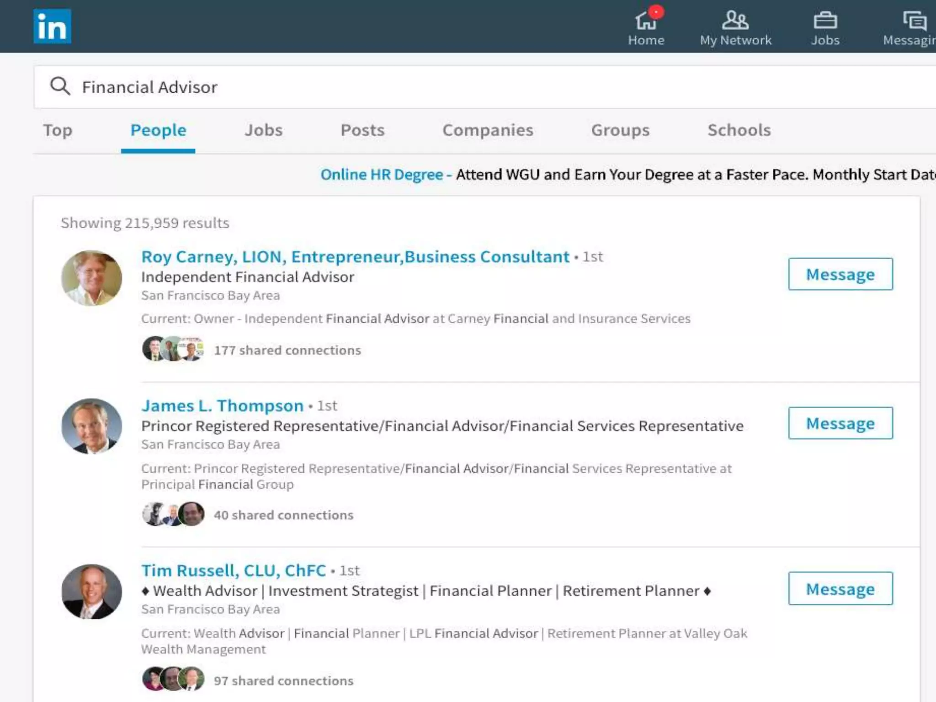Click the LinkedIn logo icon
This screenshot has height=702, width=936.
tap(52, 27)
